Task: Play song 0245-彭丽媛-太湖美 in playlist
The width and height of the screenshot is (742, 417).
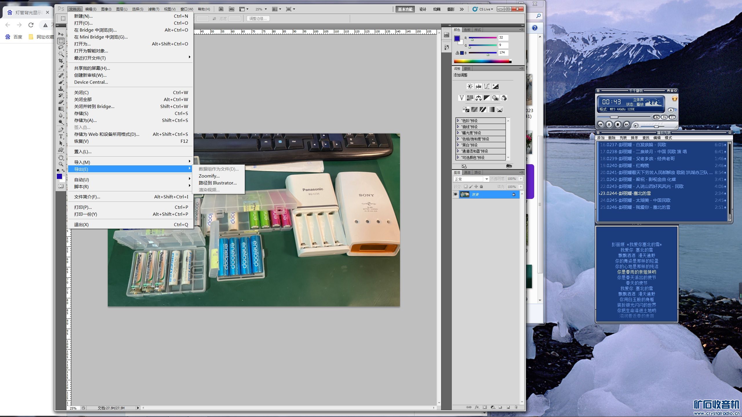Action: (635, 200)
